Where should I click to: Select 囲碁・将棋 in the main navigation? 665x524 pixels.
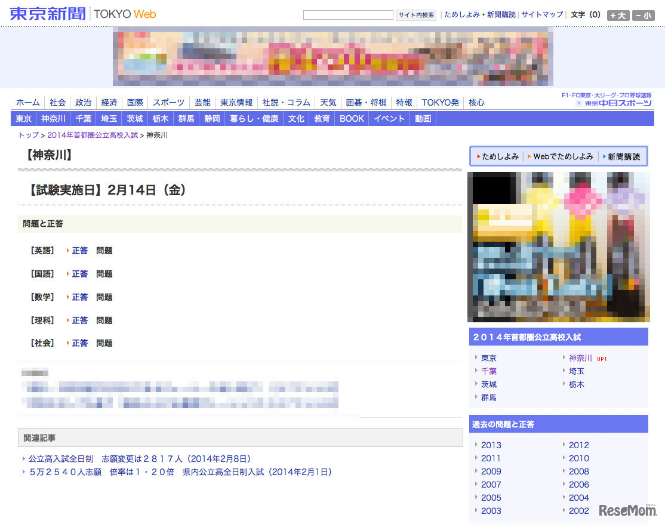tap(365, 102)
